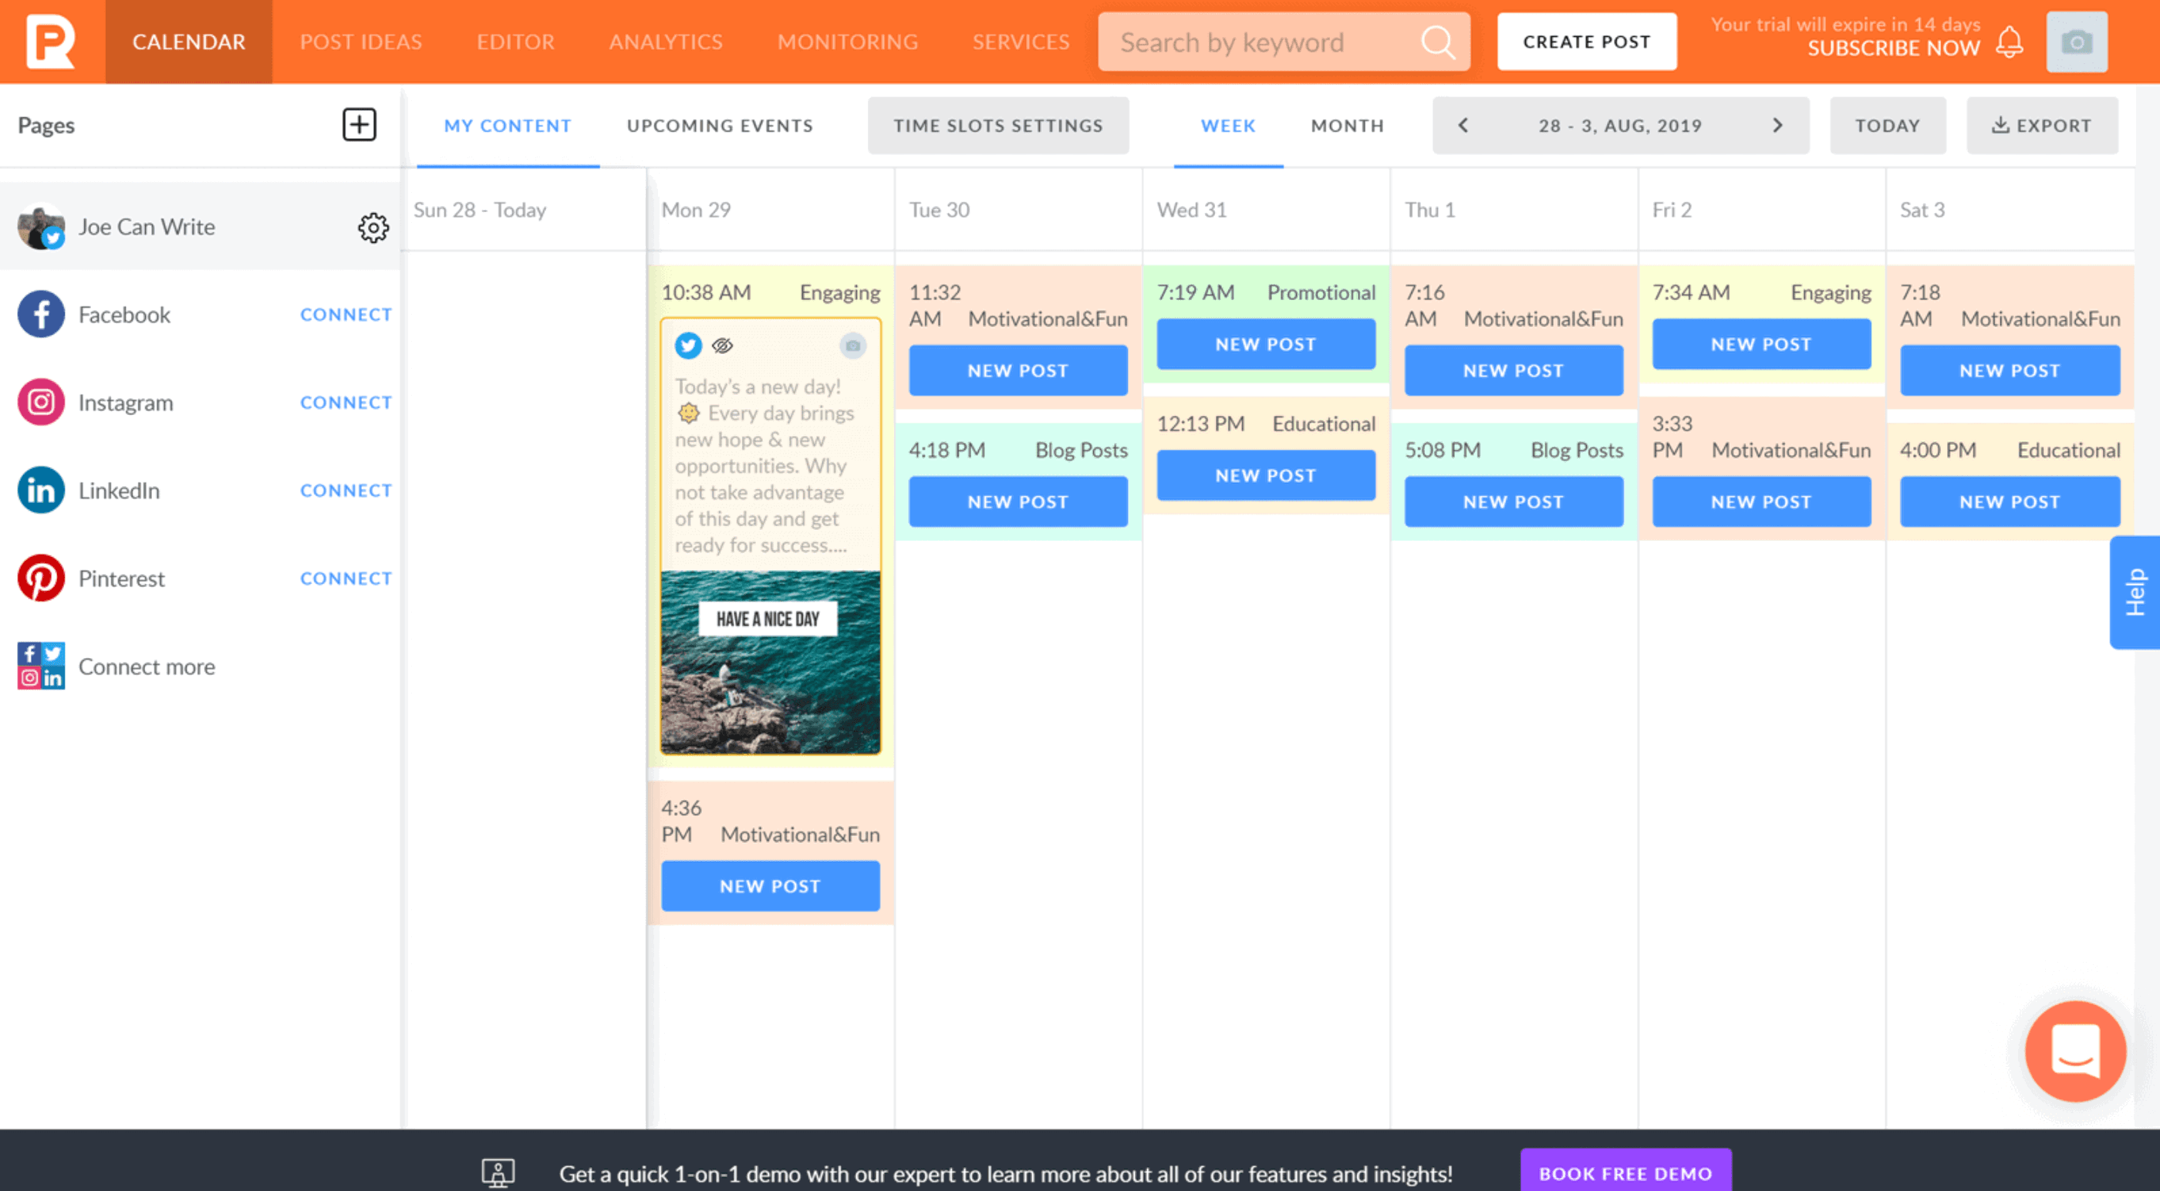Go to next week with the right chevron
The height and width of the screenshot is (1191, 2160).
coord(1777,125)
